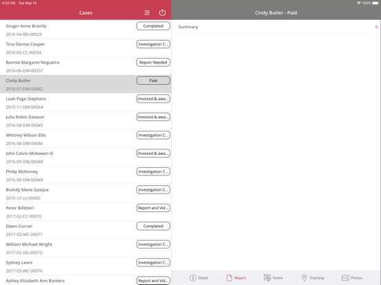Image resolution: width=381 pixels, height=285 pixels.
Task: Tap the Wi-Fi status icon
Action: click(359, 3)
